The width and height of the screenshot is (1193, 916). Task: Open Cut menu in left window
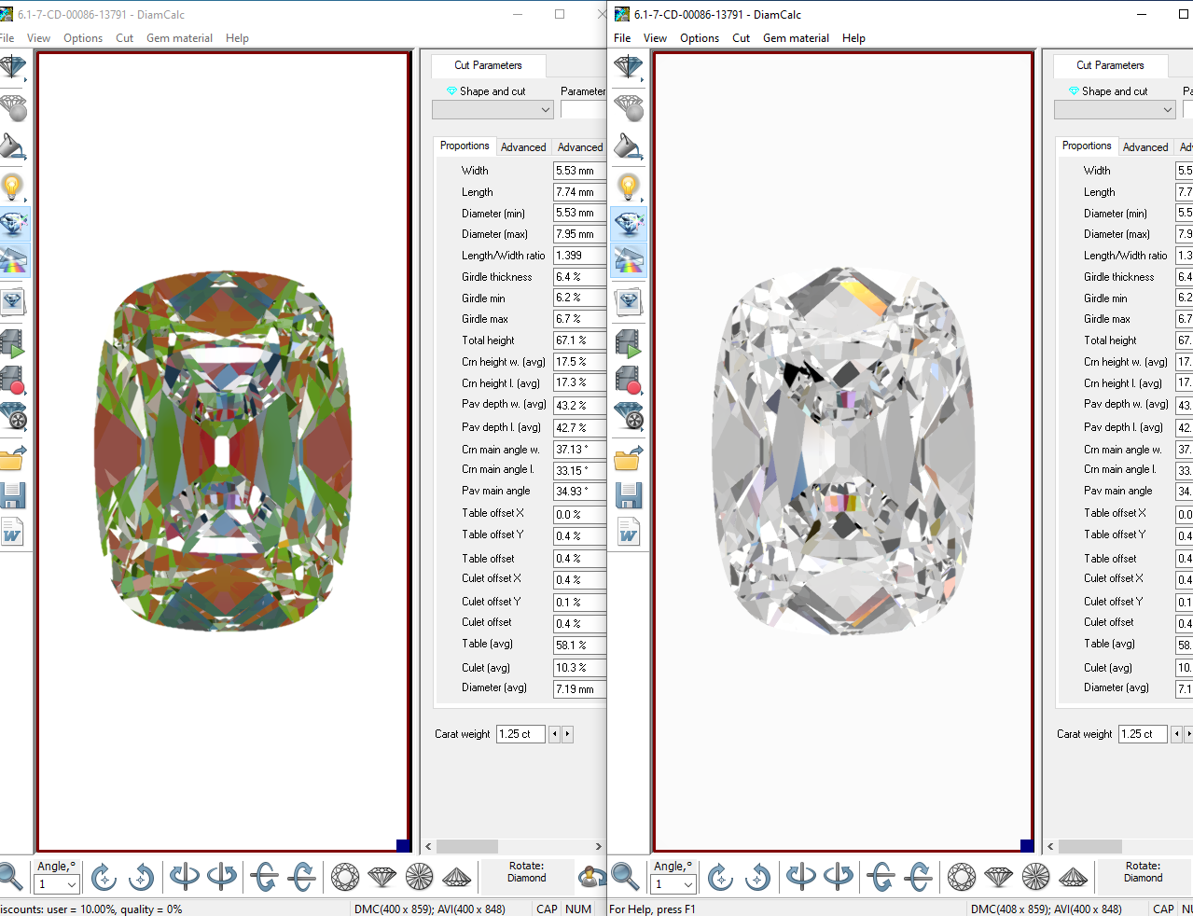[x=125, y=38]
